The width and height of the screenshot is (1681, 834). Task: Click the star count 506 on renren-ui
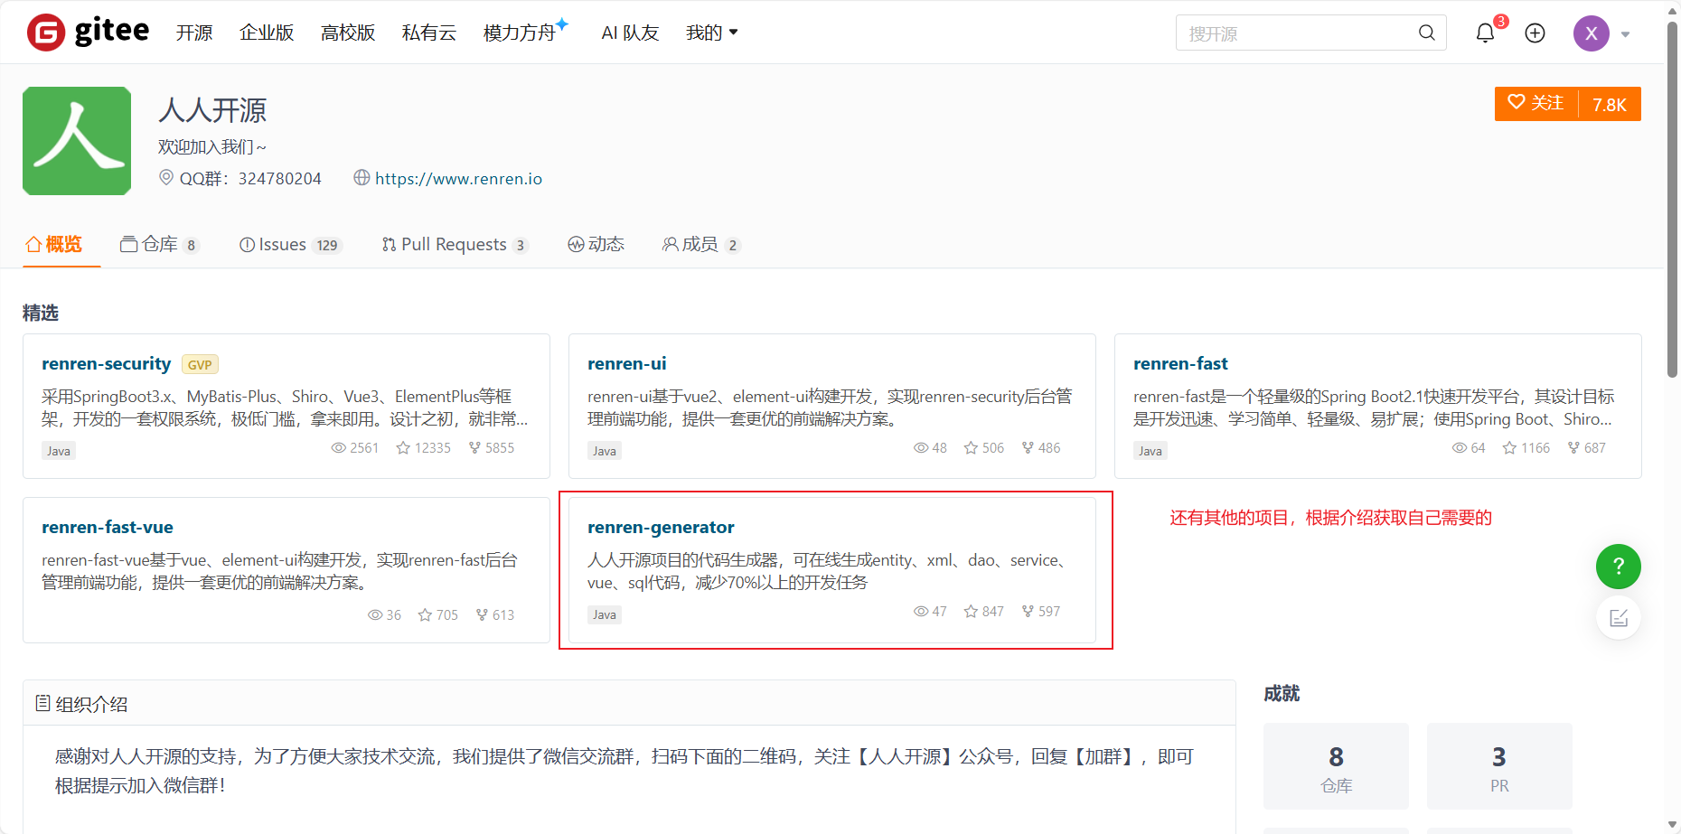tap(984, 447)
